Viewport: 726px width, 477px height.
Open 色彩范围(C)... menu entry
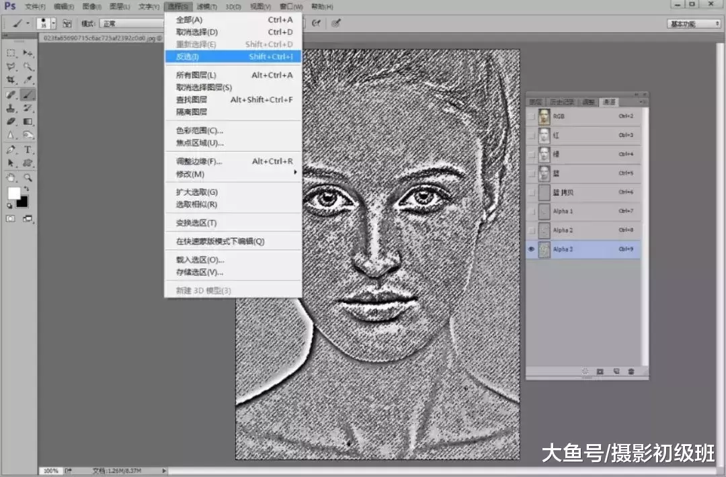pos(233,130)
